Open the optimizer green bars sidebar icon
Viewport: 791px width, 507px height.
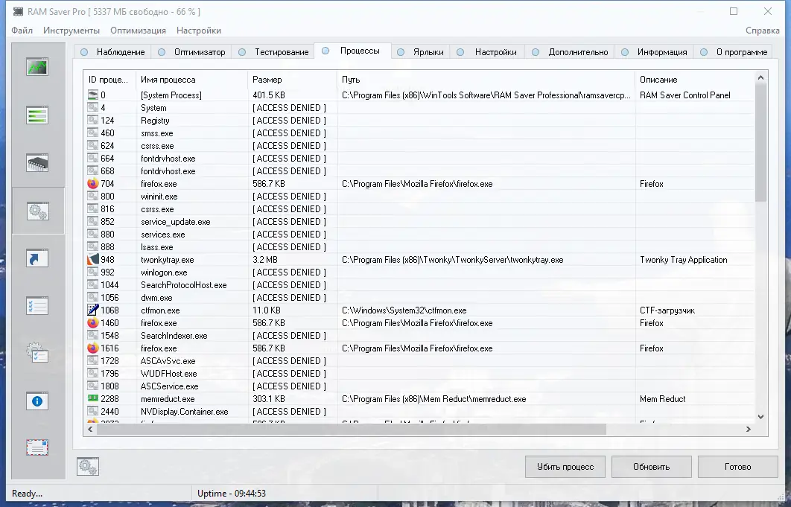pos(37,115)
